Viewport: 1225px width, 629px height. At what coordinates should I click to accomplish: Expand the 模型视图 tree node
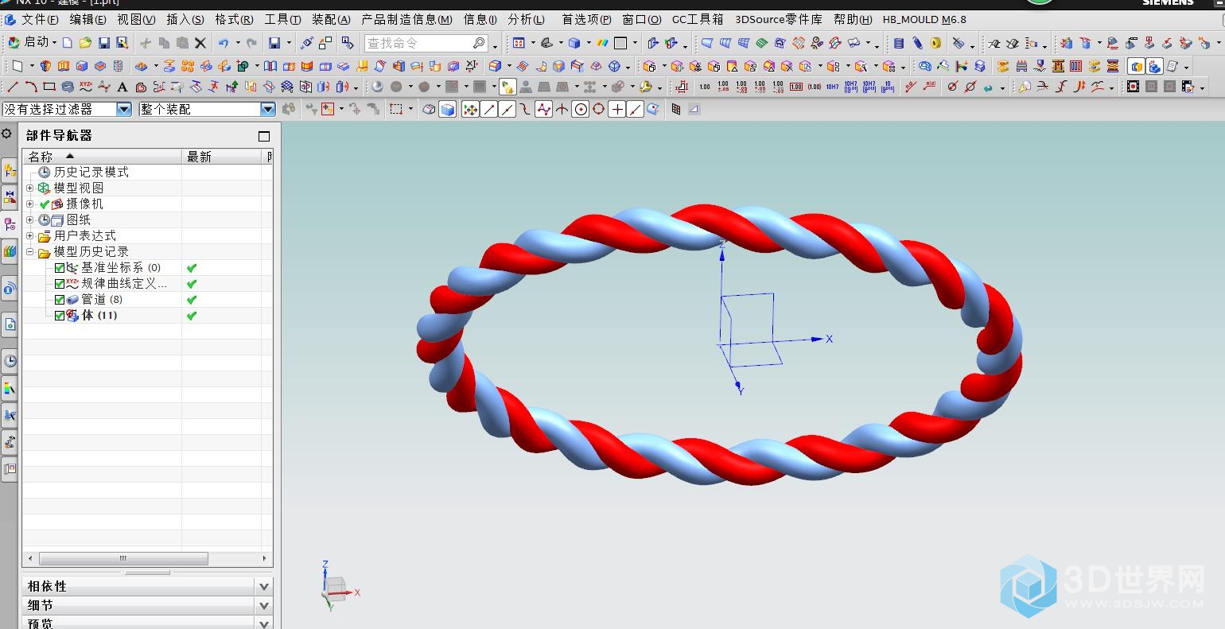30,188
